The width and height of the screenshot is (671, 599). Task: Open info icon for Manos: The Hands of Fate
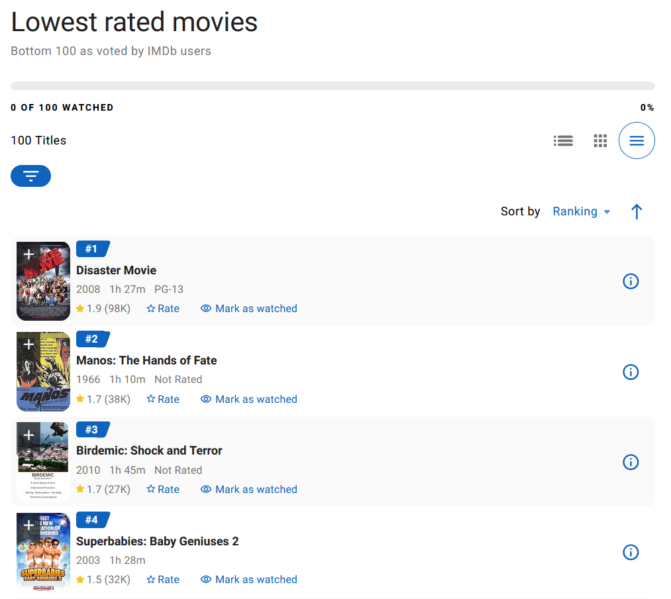pos(631,372)
